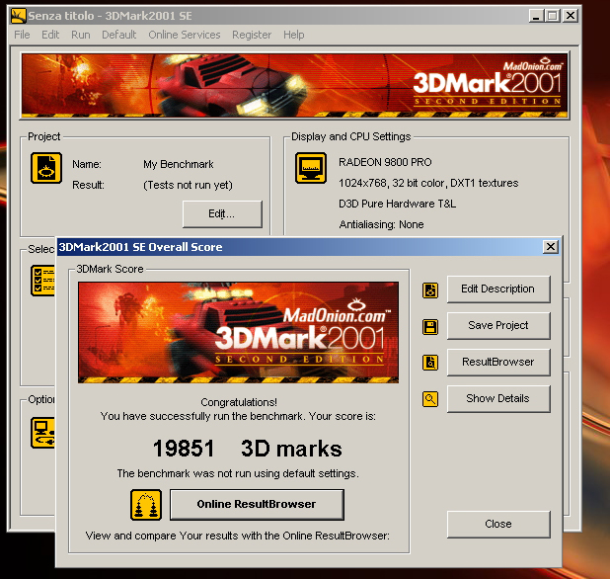The width and height of the screenshot is (610, 579).
Task: Click the Project document icon
Action: 46,168
